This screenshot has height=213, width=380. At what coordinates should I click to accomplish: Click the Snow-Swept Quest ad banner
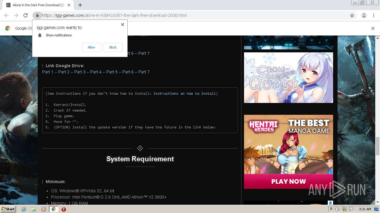coord(289,78)
